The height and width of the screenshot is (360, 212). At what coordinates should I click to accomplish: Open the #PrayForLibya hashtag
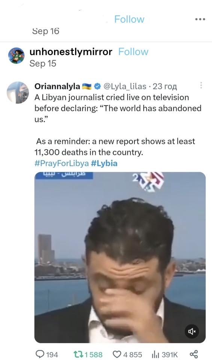point(62,163)
